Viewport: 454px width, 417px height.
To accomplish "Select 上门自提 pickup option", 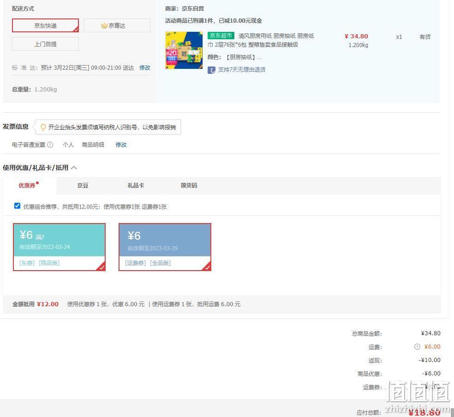I will tap(46, 44).
